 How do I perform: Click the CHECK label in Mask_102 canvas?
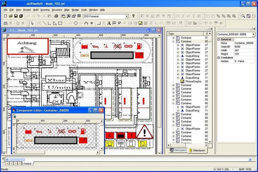tap(84, 55)
